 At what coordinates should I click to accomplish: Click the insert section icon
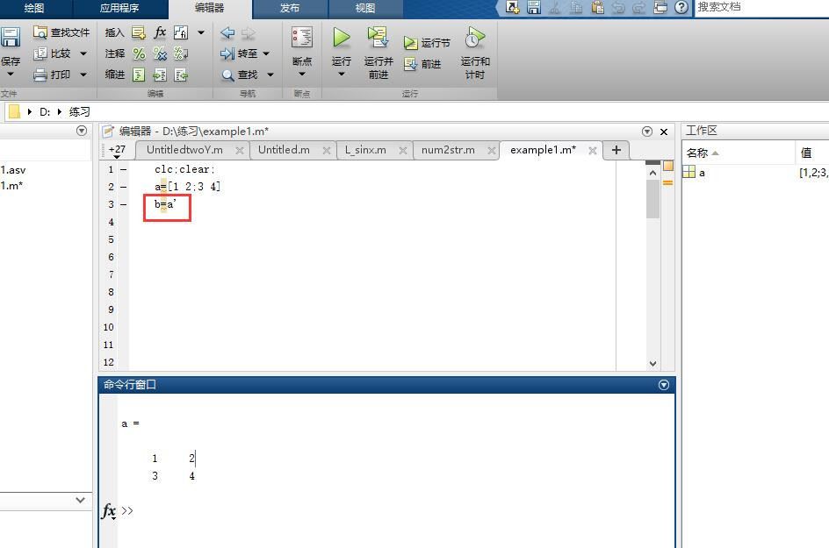[x=139, y=32]
